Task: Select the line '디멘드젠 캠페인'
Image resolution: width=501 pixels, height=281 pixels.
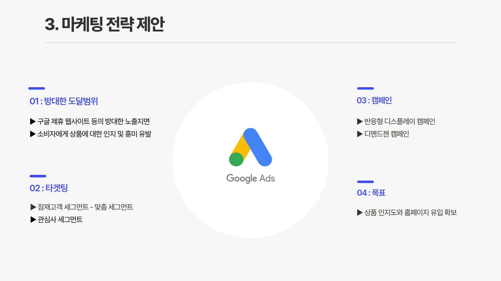Action: tap(386, 134)
